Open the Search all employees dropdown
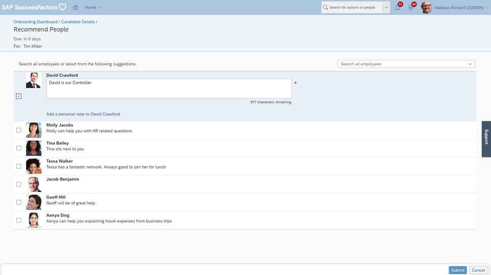Viewport: 491px width, 275px height. 470,64
